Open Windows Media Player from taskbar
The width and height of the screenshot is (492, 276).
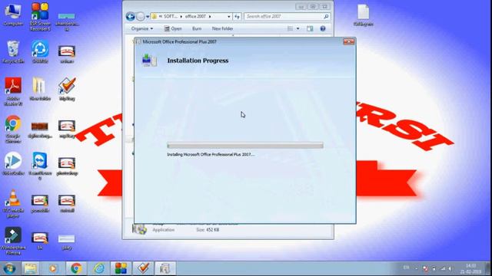click(x=53, y=268)
